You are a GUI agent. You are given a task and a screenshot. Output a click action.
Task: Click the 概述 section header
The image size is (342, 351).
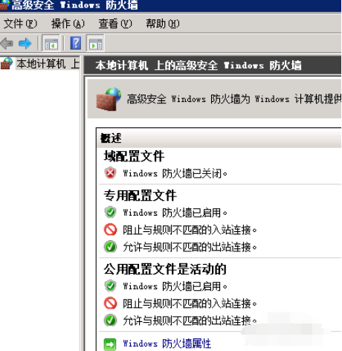219,138
